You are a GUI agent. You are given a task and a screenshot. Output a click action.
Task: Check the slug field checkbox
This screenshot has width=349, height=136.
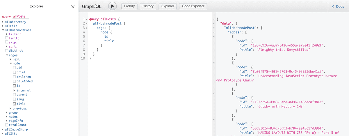[x=15, y=99]
